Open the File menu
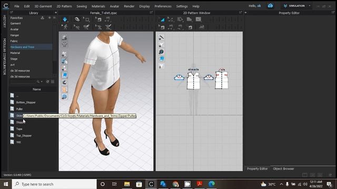The height and width of the screenshot is (189, 337). click(17, 6)
